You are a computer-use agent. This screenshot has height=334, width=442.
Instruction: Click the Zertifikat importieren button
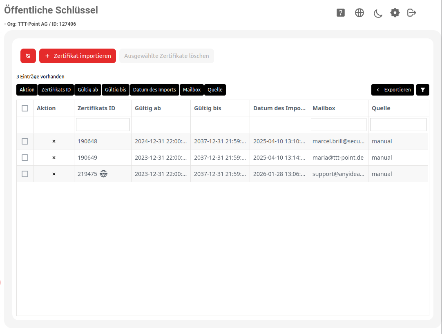[x=78, y=56]
